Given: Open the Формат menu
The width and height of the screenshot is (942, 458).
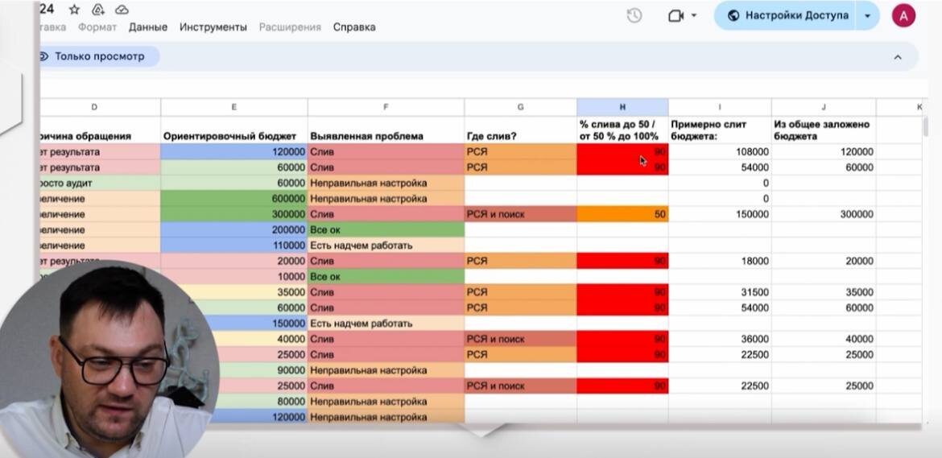Looking at the screenshot, I should point(97,27).
